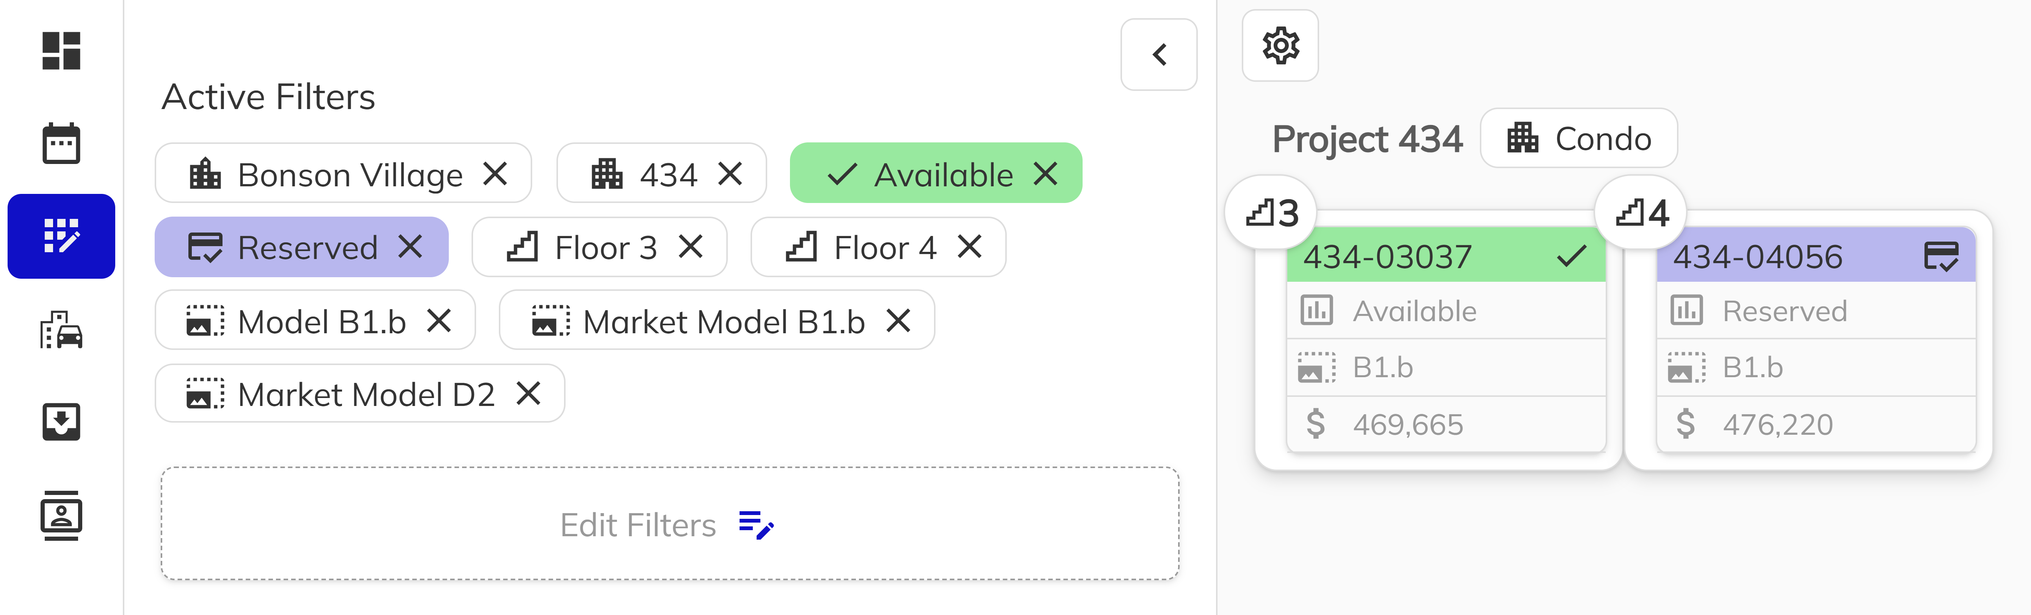Remove the 434 building filter chip
This screenshot has height=615, width=2031.
[x=730, y=173]
